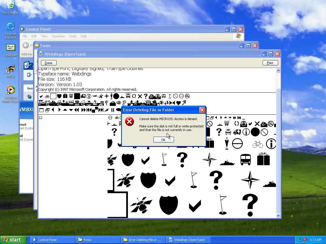This screenshot has height=244, width=326.
Task: Click the Print button in Webdings viewer
Action: [x=270, y=63]
